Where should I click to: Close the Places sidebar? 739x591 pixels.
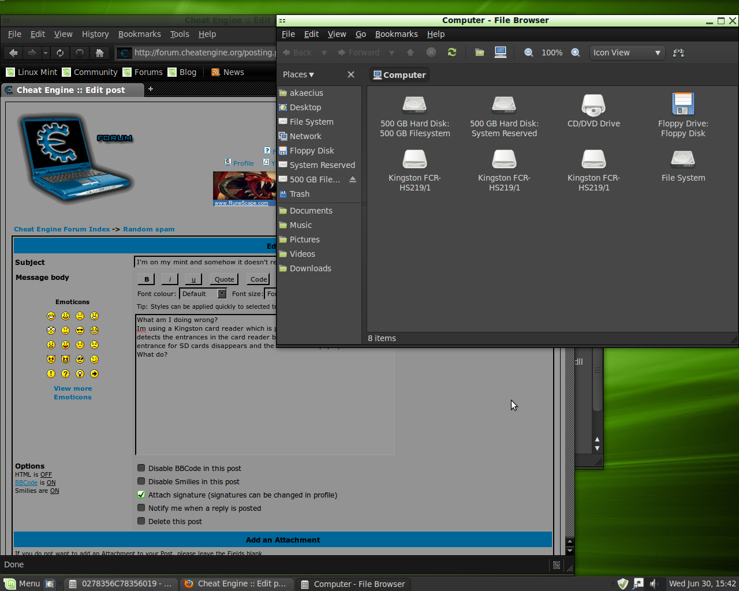point(350,74)
